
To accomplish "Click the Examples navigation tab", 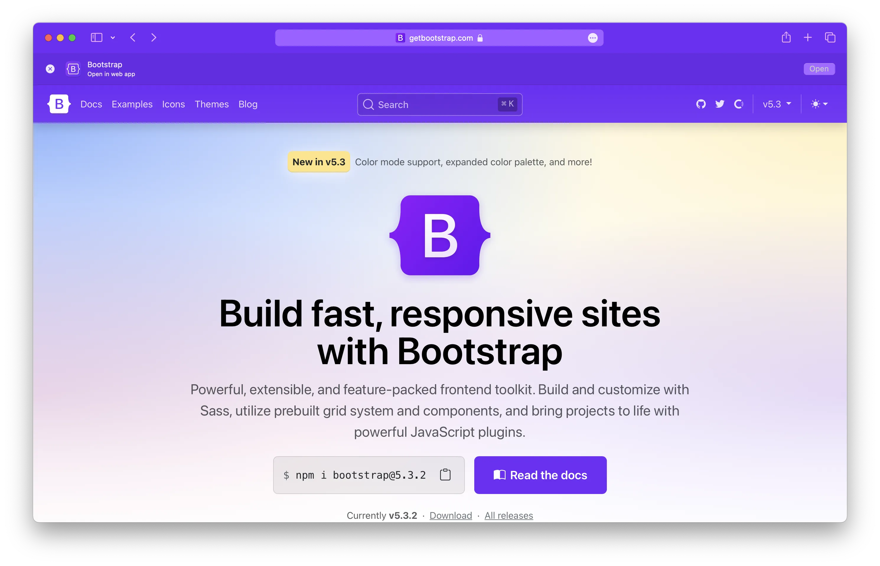I will tap(132, 104).
